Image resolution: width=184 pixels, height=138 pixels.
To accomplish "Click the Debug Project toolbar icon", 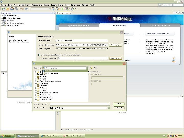I will [67, 9].
